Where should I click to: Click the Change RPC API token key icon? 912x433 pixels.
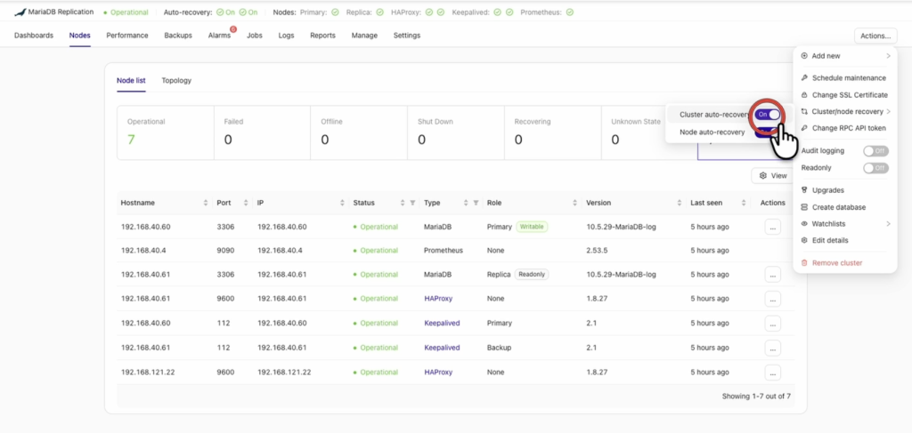pyautogui.click(x=804, y=128)
